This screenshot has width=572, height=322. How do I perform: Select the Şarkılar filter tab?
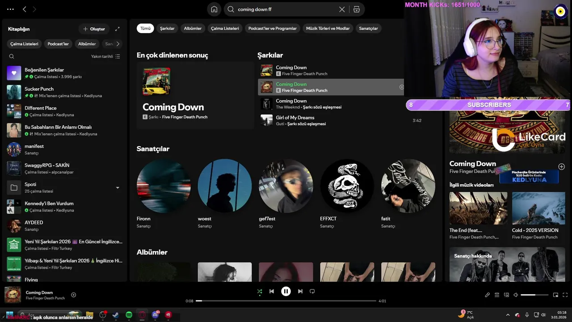[167, 28]
